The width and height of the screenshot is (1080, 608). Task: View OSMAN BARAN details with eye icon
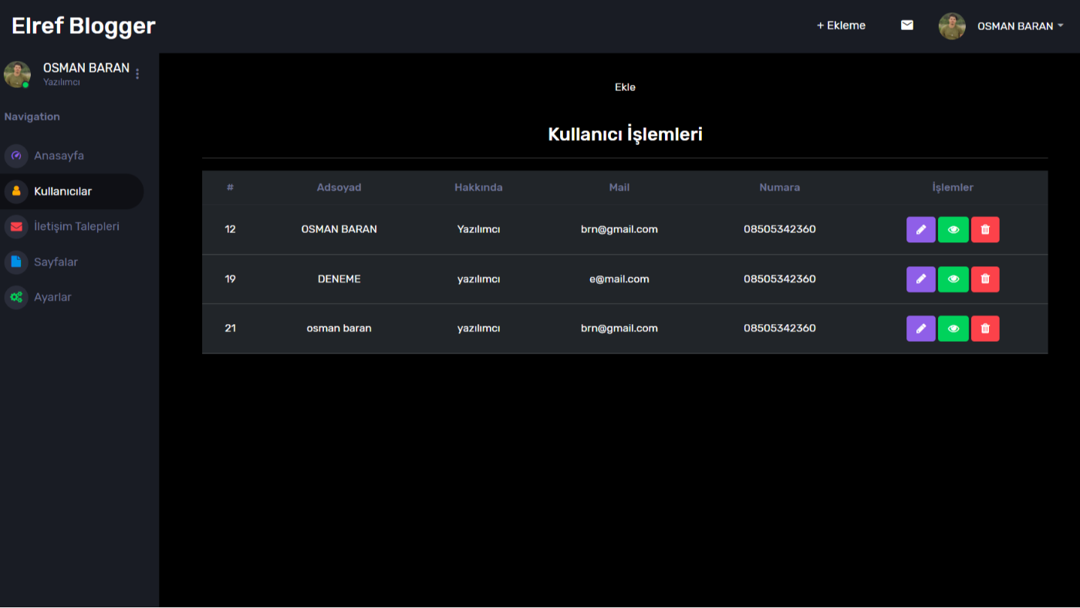click(953, 230)
